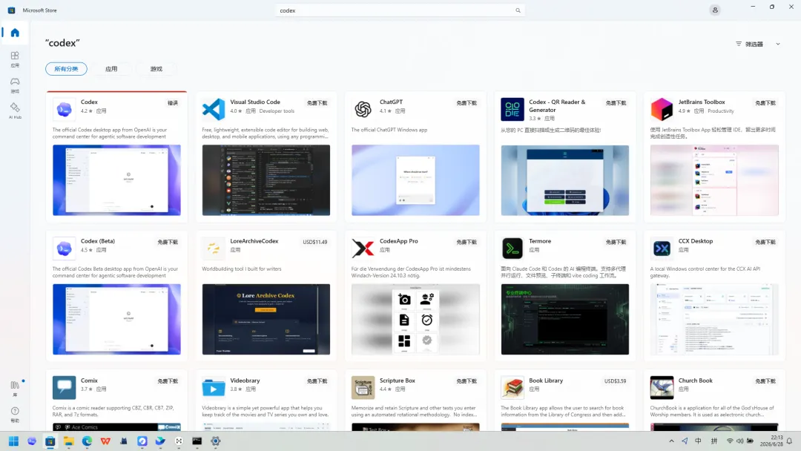Show hidden system tray icons
This screenshot has height=451, width=801.
coord(671,441)
